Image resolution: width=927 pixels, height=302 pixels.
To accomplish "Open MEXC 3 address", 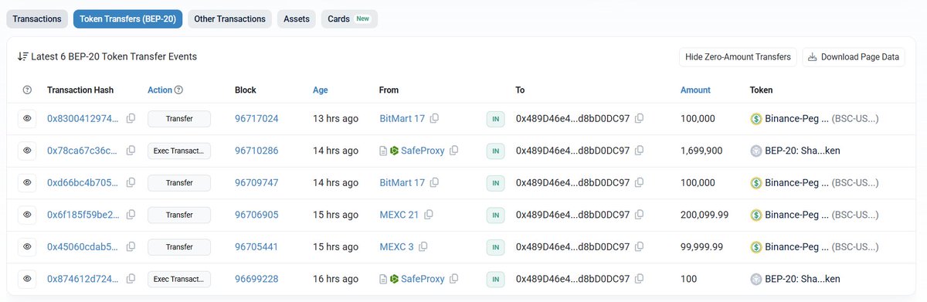I will (396, 247).
